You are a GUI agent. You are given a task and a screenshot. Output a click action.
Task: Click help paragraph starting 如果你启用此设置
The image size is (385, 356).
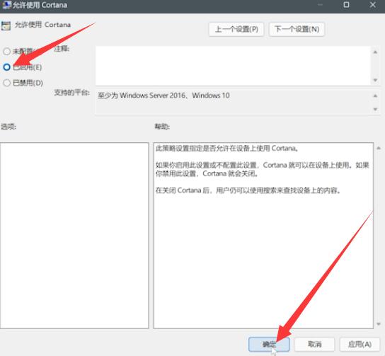pos(263,169)
